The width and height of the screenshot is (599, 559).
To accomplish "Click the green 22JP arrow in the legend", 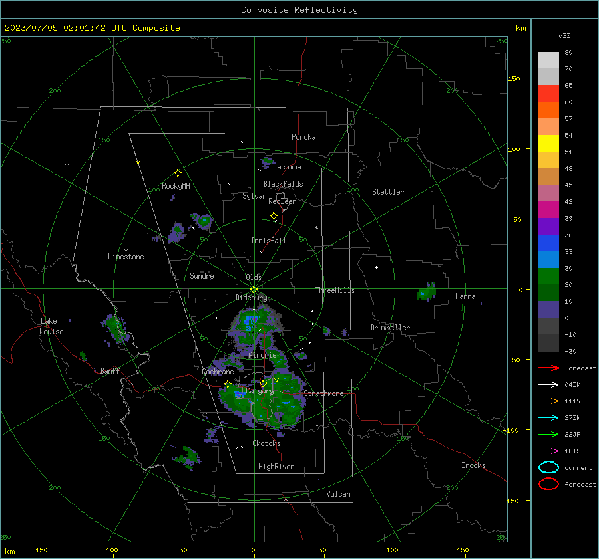I will [548, 434].
